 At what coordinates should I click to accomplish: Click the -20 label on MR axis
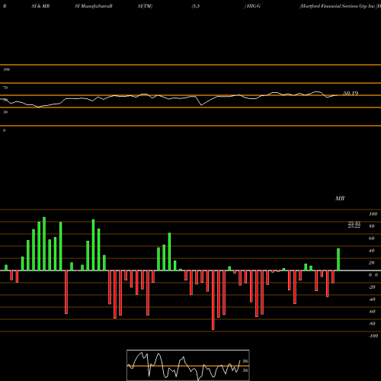372,287
